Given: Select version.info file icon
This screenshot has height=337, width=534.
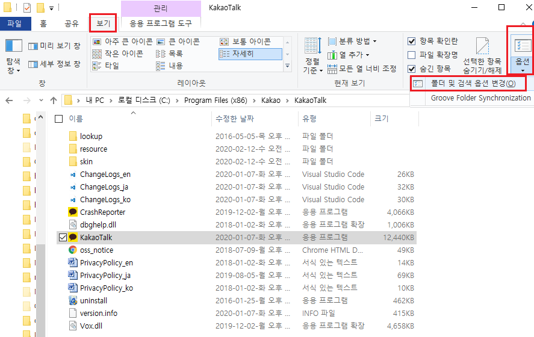Looking at the screenshot, I should click(73, 313).
